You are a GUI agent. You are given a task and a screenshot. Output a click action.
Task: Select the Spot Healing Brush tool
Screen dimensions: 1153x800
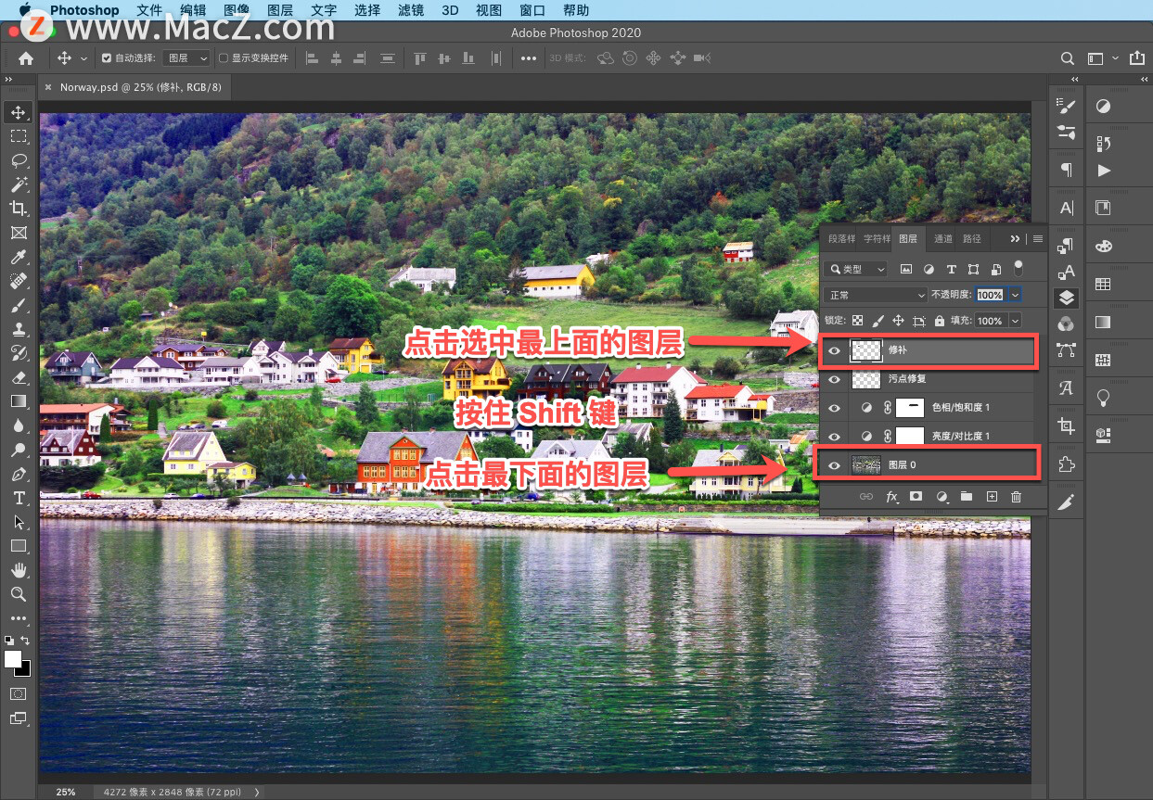click(19, 281)
